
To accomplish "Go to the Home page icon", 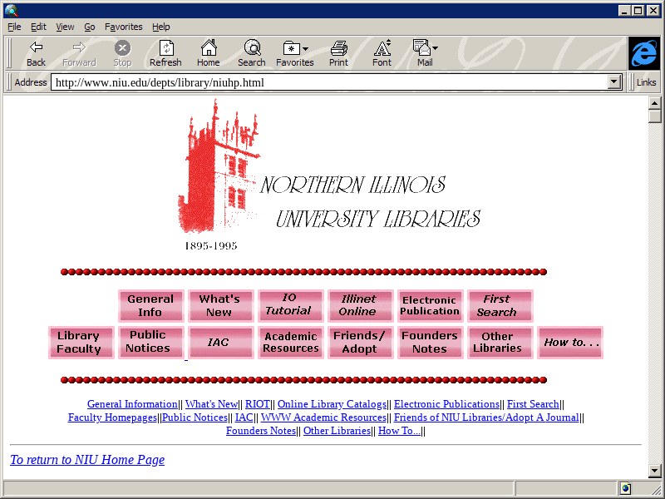I will click(209, 53).
